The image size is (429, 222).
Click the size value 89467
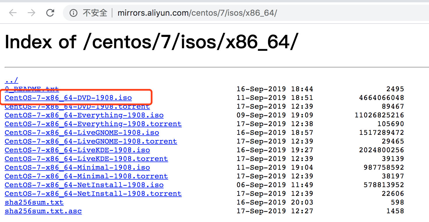tap(393, 106)
